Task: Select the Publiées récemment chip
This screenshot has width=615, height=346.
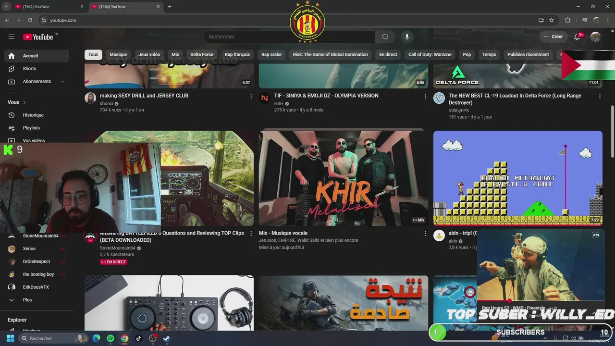Action: coord(528,55)
